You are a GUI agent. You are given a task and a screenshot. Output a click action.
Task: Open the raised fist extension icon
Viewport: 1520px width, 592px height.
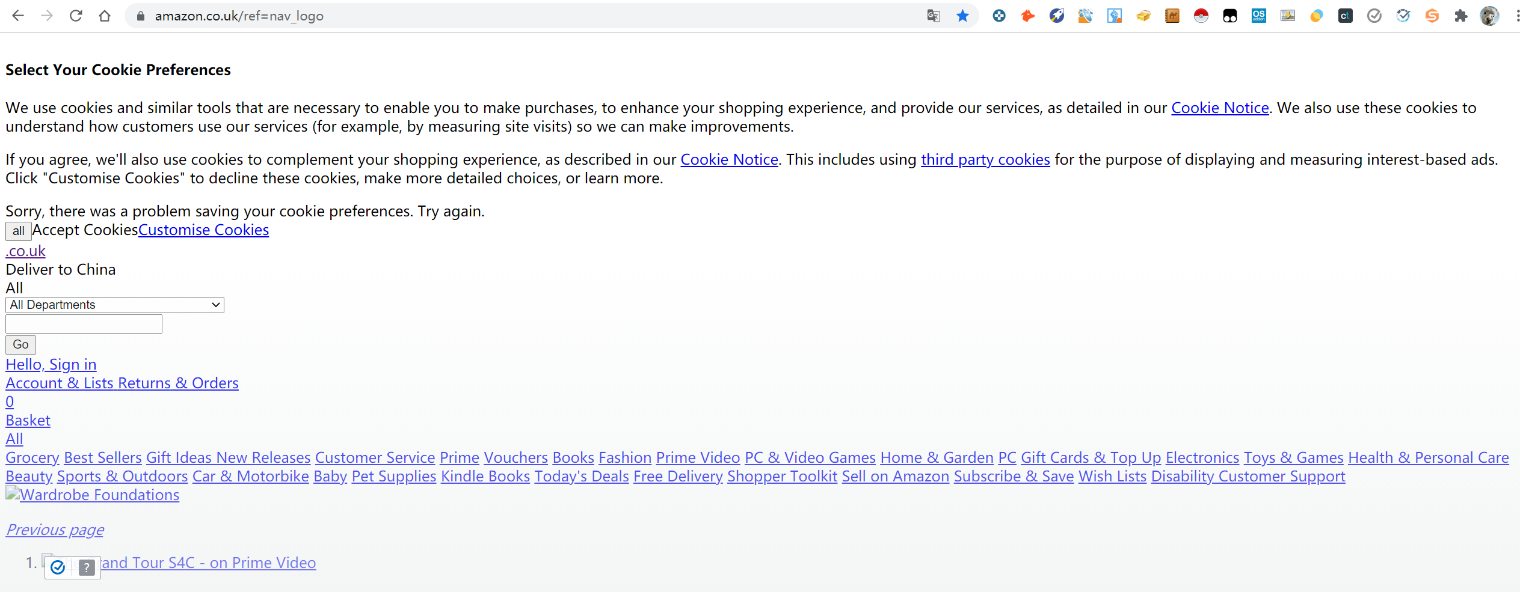pyautogui.click(x=1115, y=16)
